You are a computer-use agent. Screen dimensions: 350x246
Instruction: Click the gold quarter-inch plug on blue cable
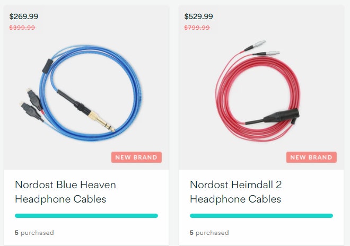coord(101,121)
